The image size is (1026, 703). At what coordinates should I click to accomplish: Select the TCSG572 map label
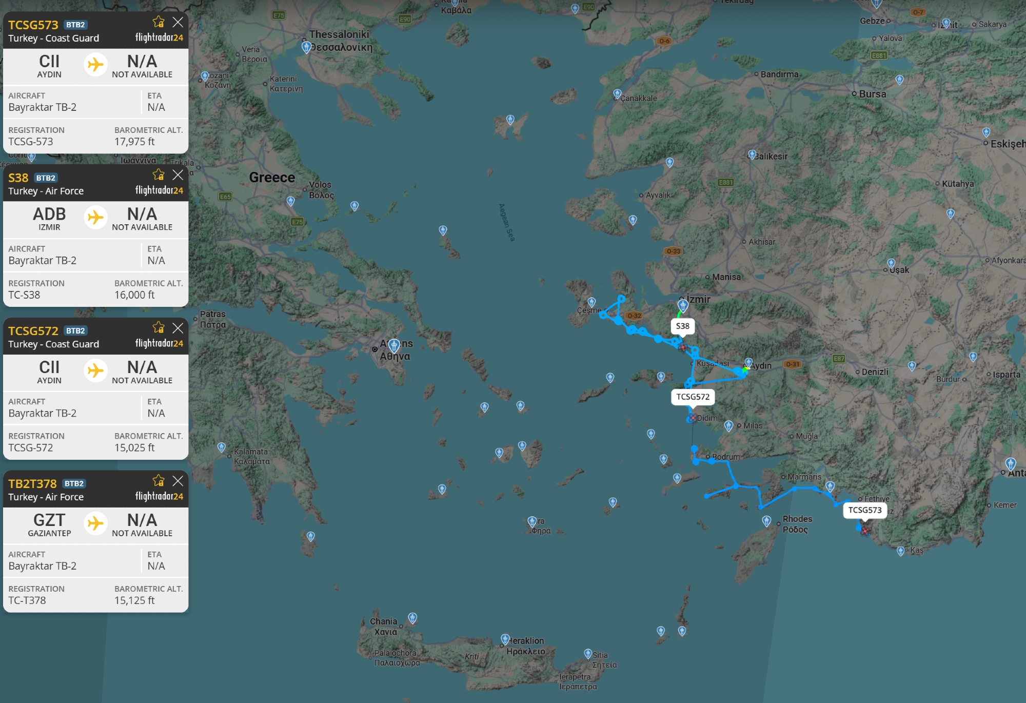coord(693,397)
